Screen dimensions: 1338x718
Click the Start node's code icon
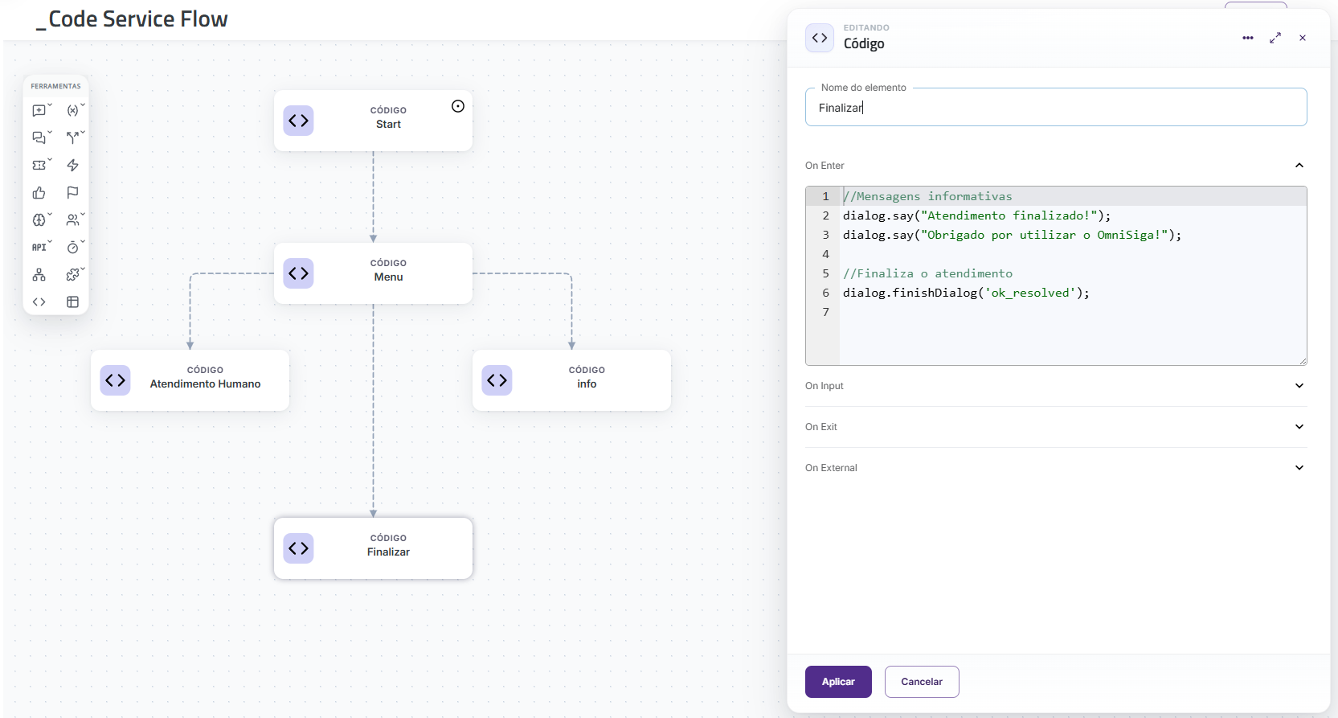point(298,121)
